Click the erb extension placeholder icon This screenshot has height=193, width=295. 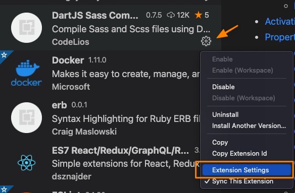27,118
